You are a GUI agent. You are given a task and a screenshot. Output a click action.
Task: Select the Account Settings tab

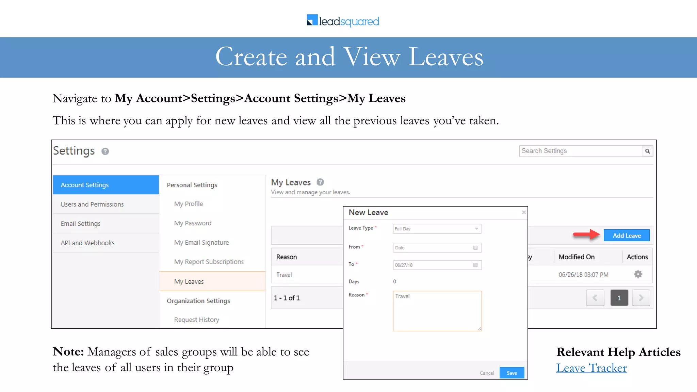106,185
